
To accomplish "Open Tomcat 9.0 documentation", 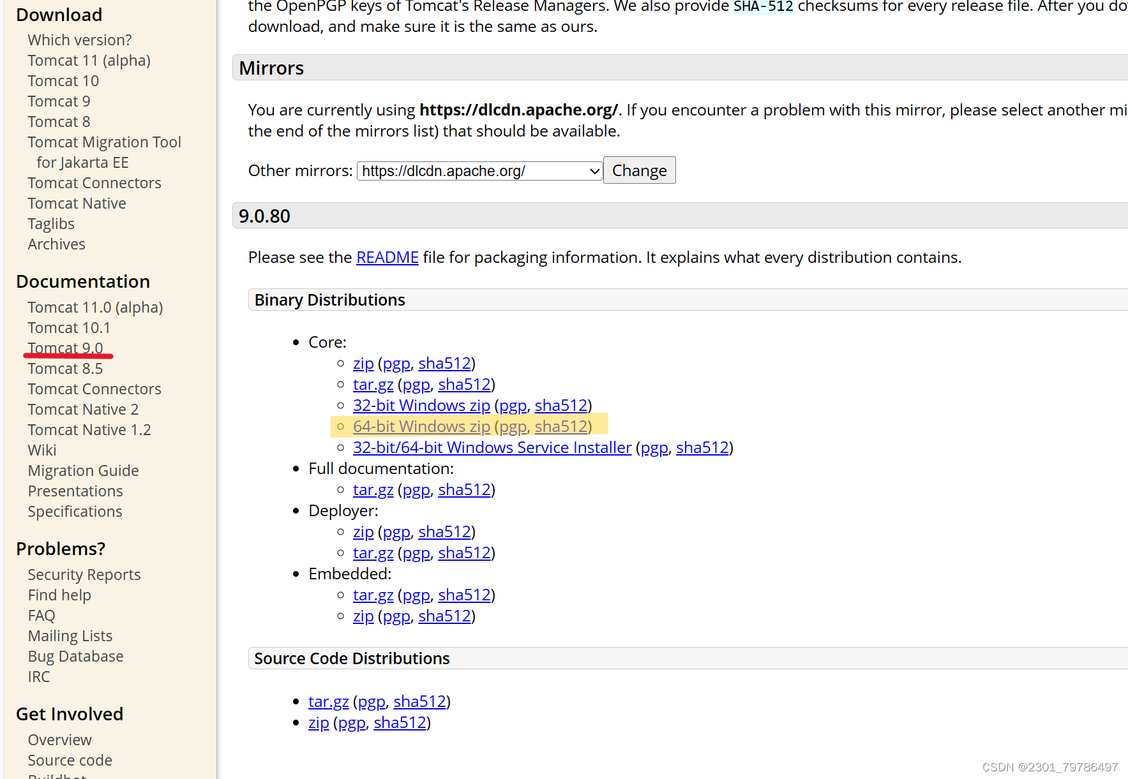I will click(x=65, y=348).
